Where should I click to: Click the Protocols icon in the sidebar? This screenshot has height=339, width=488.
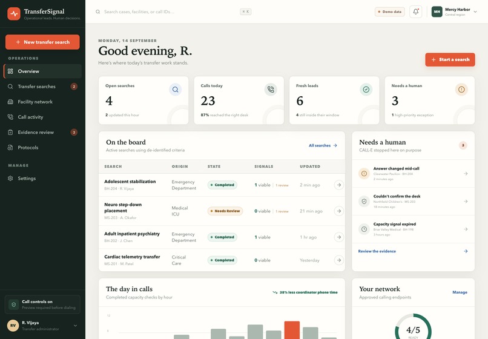(x=10, y=148)
